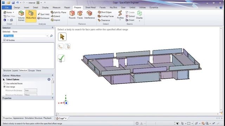Activate the Midsurface tool
This screenshot has height=126, width=225.
coord(31,16)
